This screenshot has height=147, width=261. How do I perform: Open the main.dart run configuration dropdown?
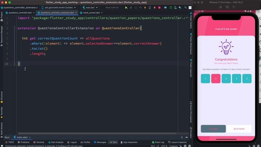coord(90,8)
